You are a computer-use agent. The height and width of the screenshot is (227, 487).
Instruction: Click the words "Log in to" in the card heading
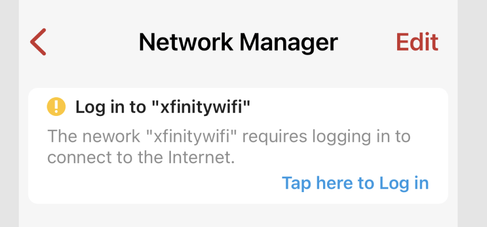click(x=111, y=107)
